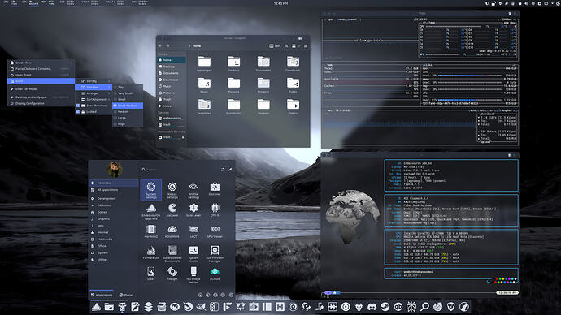Viewport: 561px width, 315px height.
Task: Click the magnifier search icon in the dock
Action: pyautogui.click(x=424, y=307)
